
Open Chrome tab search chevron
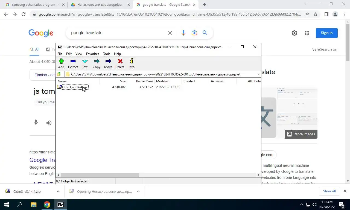(306, 4)
